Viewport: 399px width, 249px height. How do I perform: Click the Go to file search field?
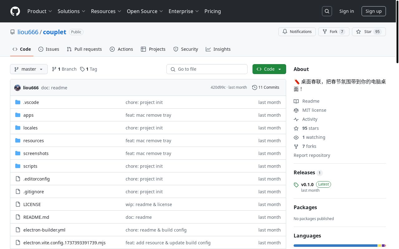207,69
